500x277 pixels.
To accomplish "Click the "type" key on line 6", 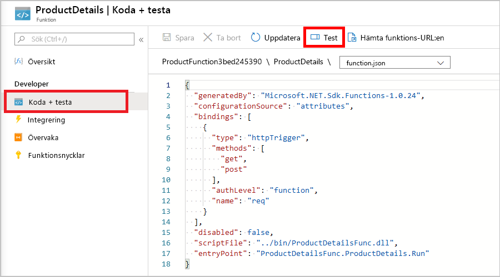I will coord(225,137).
